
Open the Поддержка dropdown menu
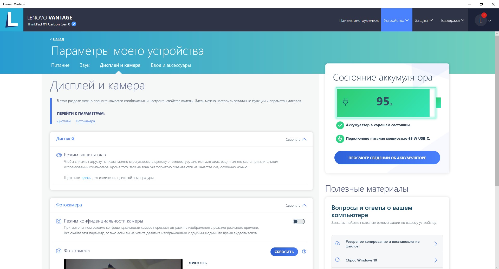tap(452, 20)
